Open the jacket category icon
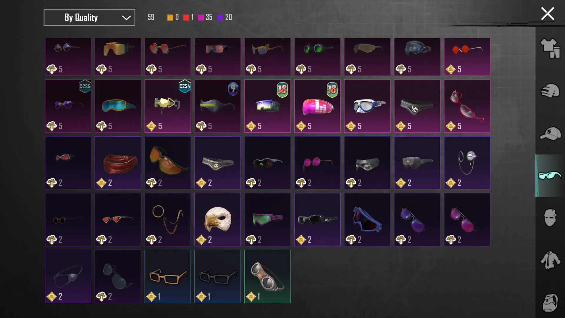565x318 pixels. [x=550, y=260]
